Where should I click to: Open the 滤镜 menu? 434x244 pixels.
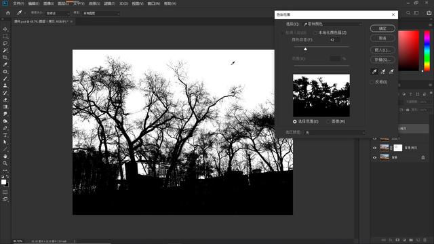(x=109, y=3)
